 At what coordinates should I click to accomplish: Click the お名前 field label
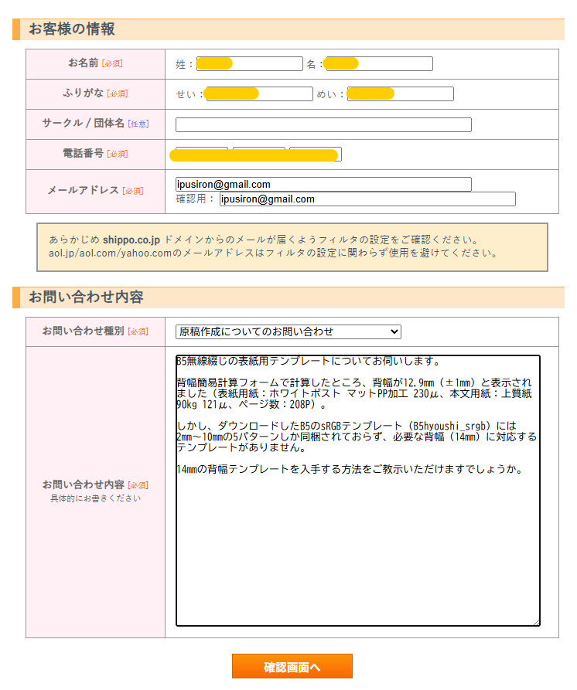pos(83,63)
